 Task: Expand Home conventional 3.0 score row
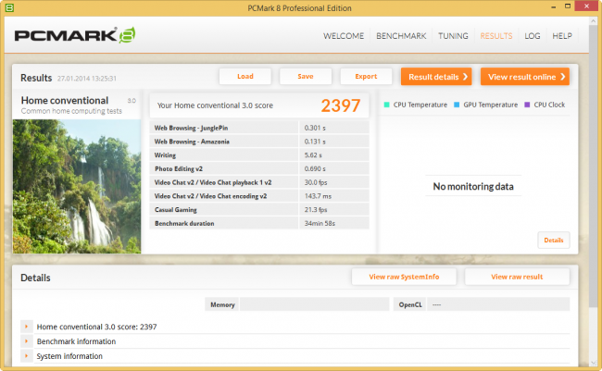point(27,327)
